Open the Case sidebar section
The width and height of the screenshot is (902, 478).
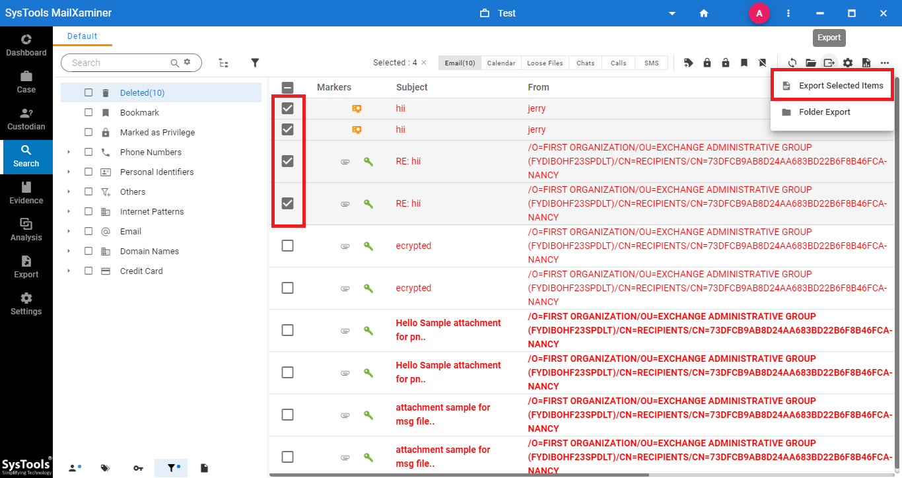(26, 82)
